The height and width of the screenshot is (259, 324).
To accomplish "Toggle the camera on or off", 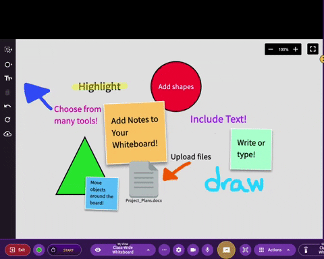I will click(193, 250).
